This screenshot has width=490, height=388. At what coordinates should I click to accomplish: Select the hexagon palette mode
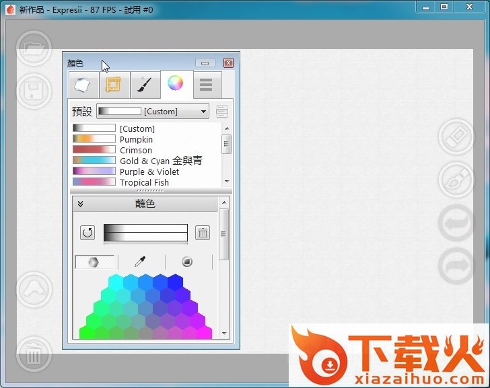[x=94, y=262]
